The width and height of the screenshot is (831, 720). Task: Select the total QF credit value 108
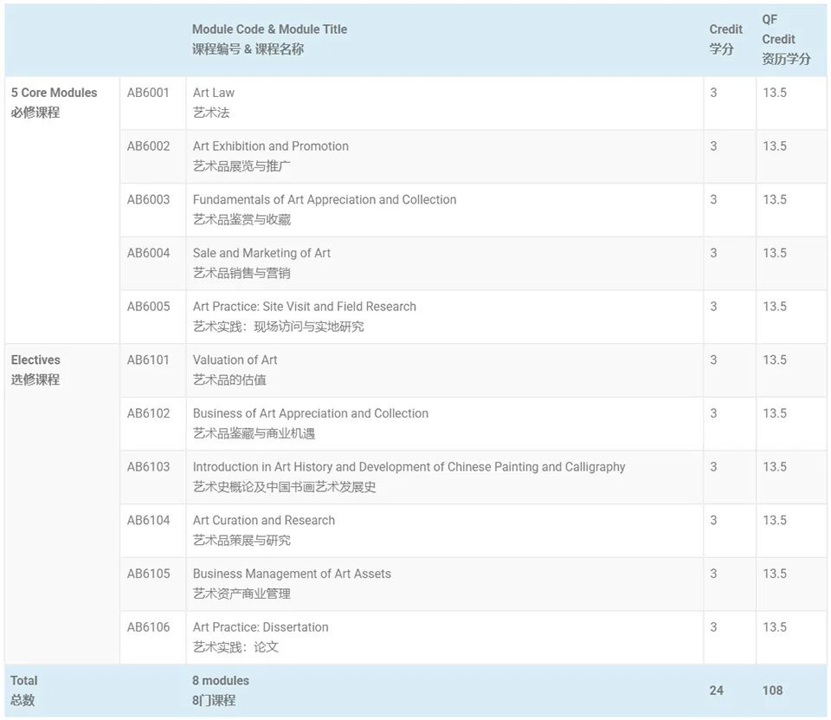point(772,691)
